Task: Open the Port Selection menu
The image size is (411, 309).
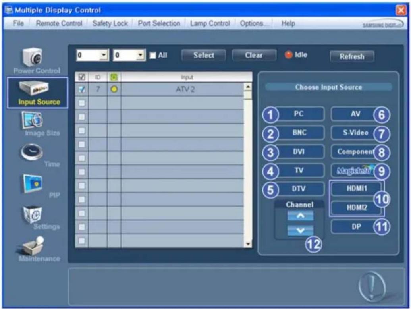Action: [x=159, y=23]
